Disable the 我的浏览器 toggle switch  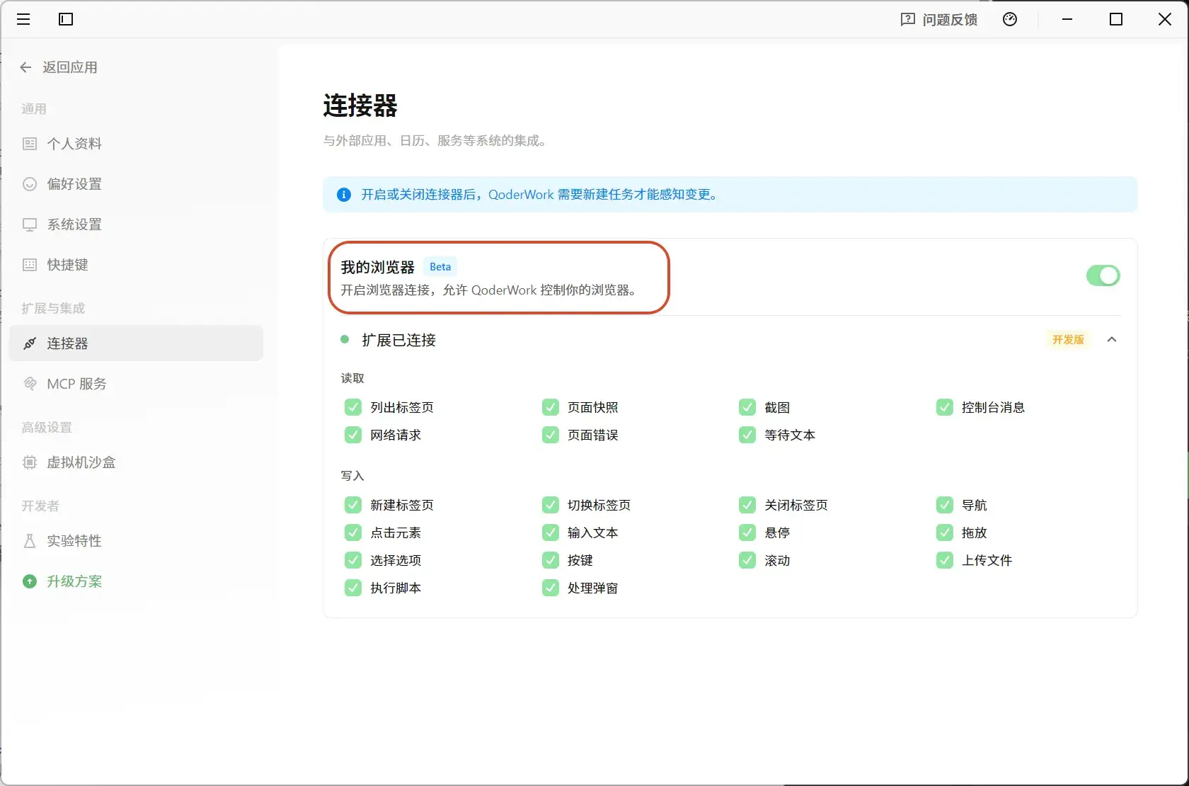coord(1102,275)
